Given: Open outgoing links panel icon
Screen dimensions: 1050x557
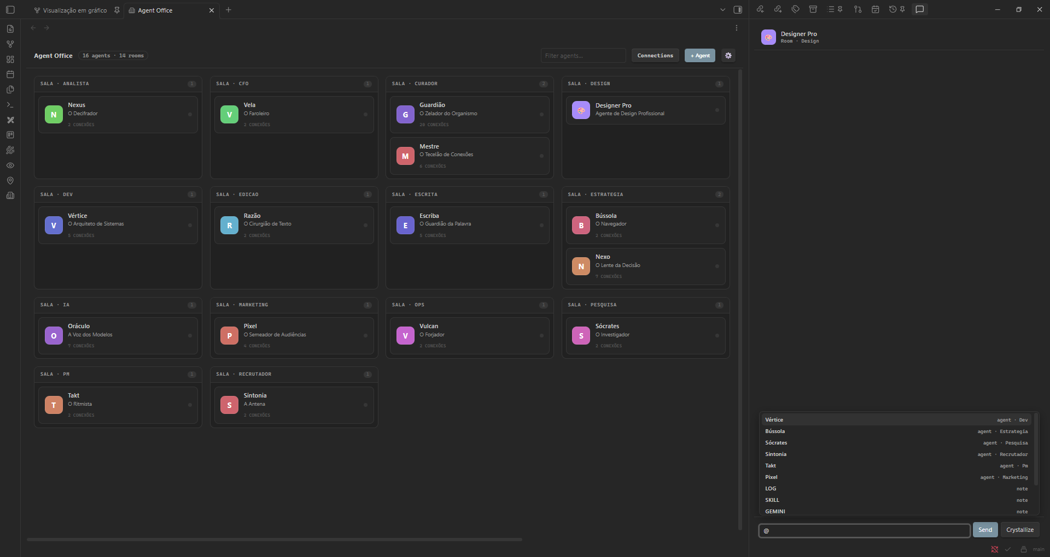Looking at the screenshot, I should [x=778, y=9].
